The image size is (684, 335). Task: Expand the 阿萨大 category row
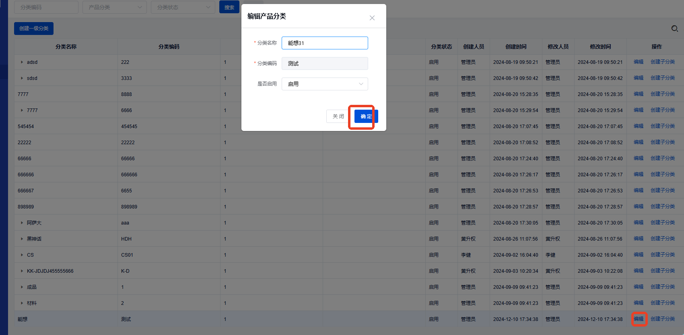[22, 223]
